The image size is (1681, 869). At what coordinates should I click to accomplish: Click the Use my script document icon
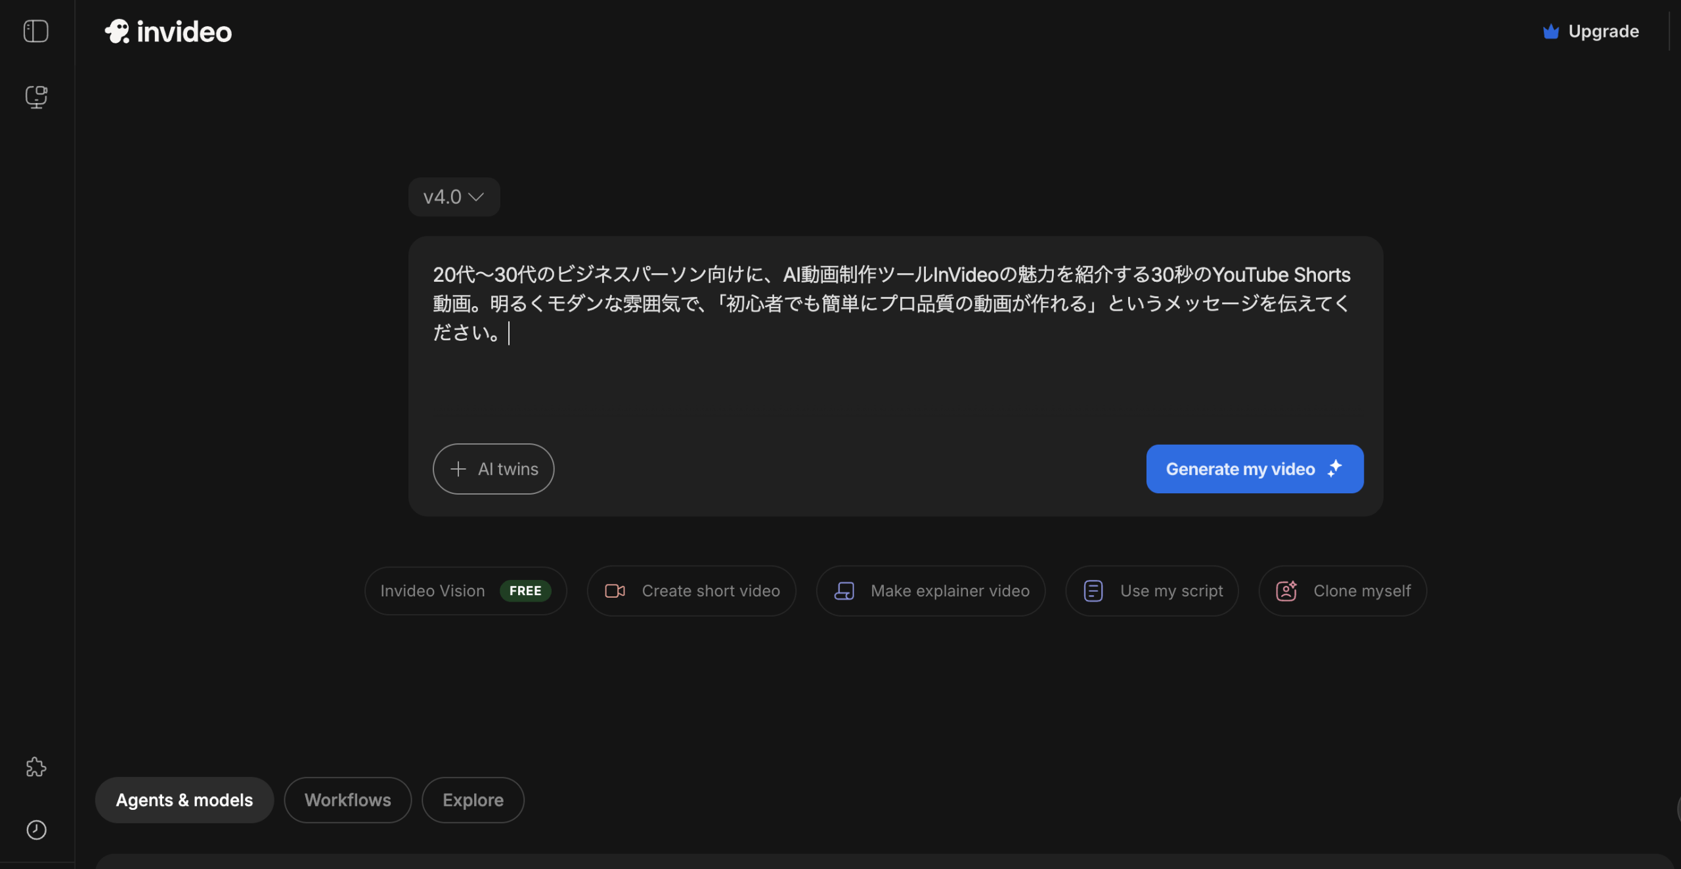pyautogui.click(x=1093, y=590)
